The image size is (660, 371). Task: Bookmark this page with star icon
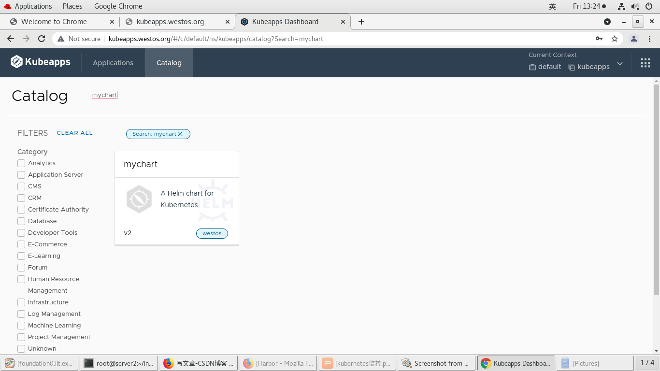click(615, 39)
